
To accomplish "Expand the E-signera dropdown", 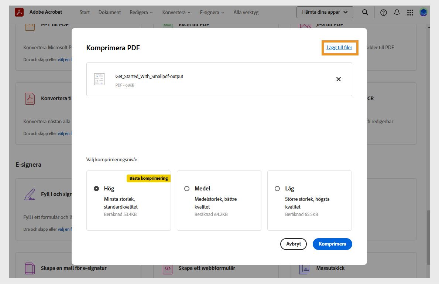I will [212, 12].
